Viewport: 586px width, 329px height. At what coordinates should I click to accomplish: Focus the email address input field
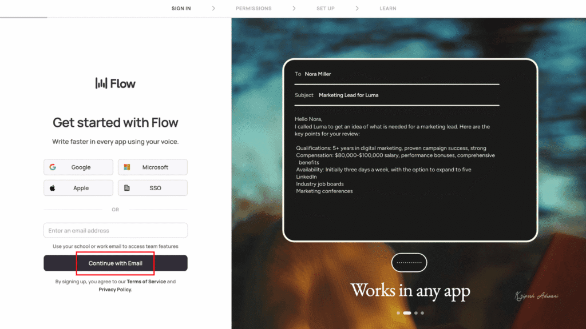click(116, 231)
